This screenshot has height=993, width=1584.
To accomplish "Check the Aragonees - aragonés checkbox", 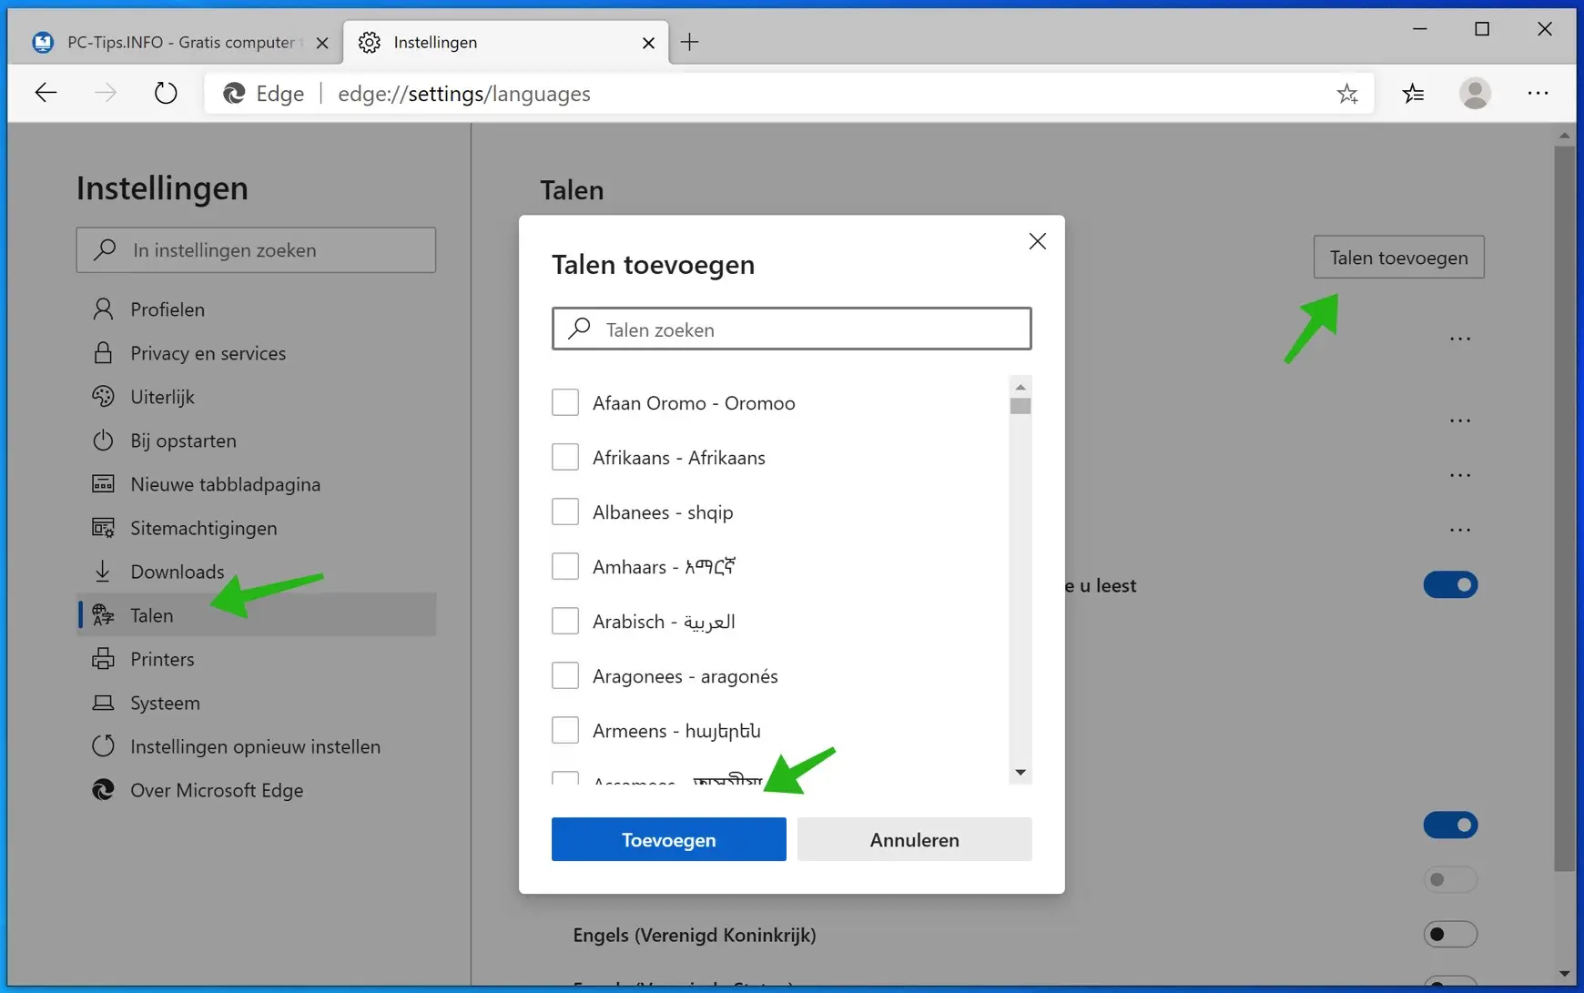I will [x=565, y=675].
